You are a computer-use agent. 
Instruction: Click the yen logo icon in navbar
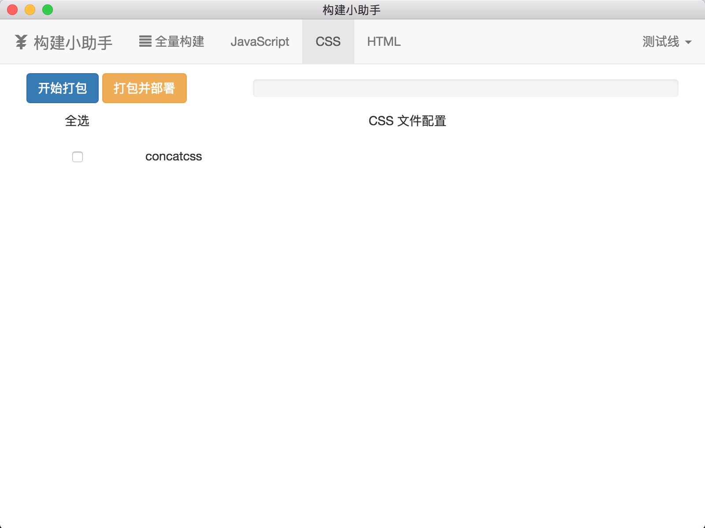click(x=21, y=42)
